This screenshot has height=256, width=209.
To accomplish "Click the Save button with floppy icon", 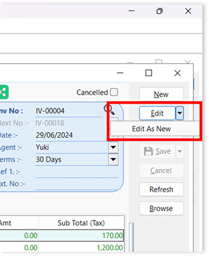I will point(158,151).
